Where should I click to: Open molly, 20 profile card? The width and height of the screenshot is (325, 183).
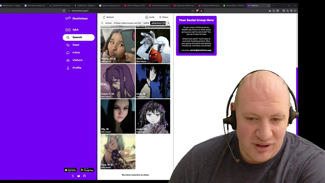pos(153,116)
